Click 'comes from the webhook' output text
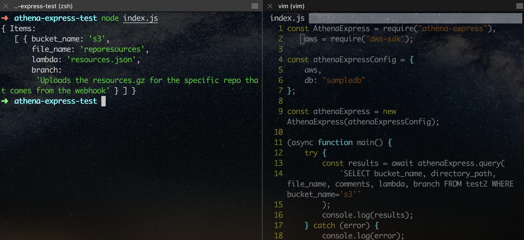Image resolution: width=524 pixels, height=240 pixels. 60,91
